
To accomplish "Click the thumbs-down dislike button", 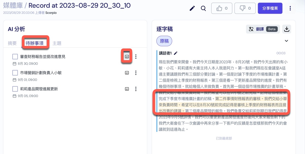I will 245,8.
